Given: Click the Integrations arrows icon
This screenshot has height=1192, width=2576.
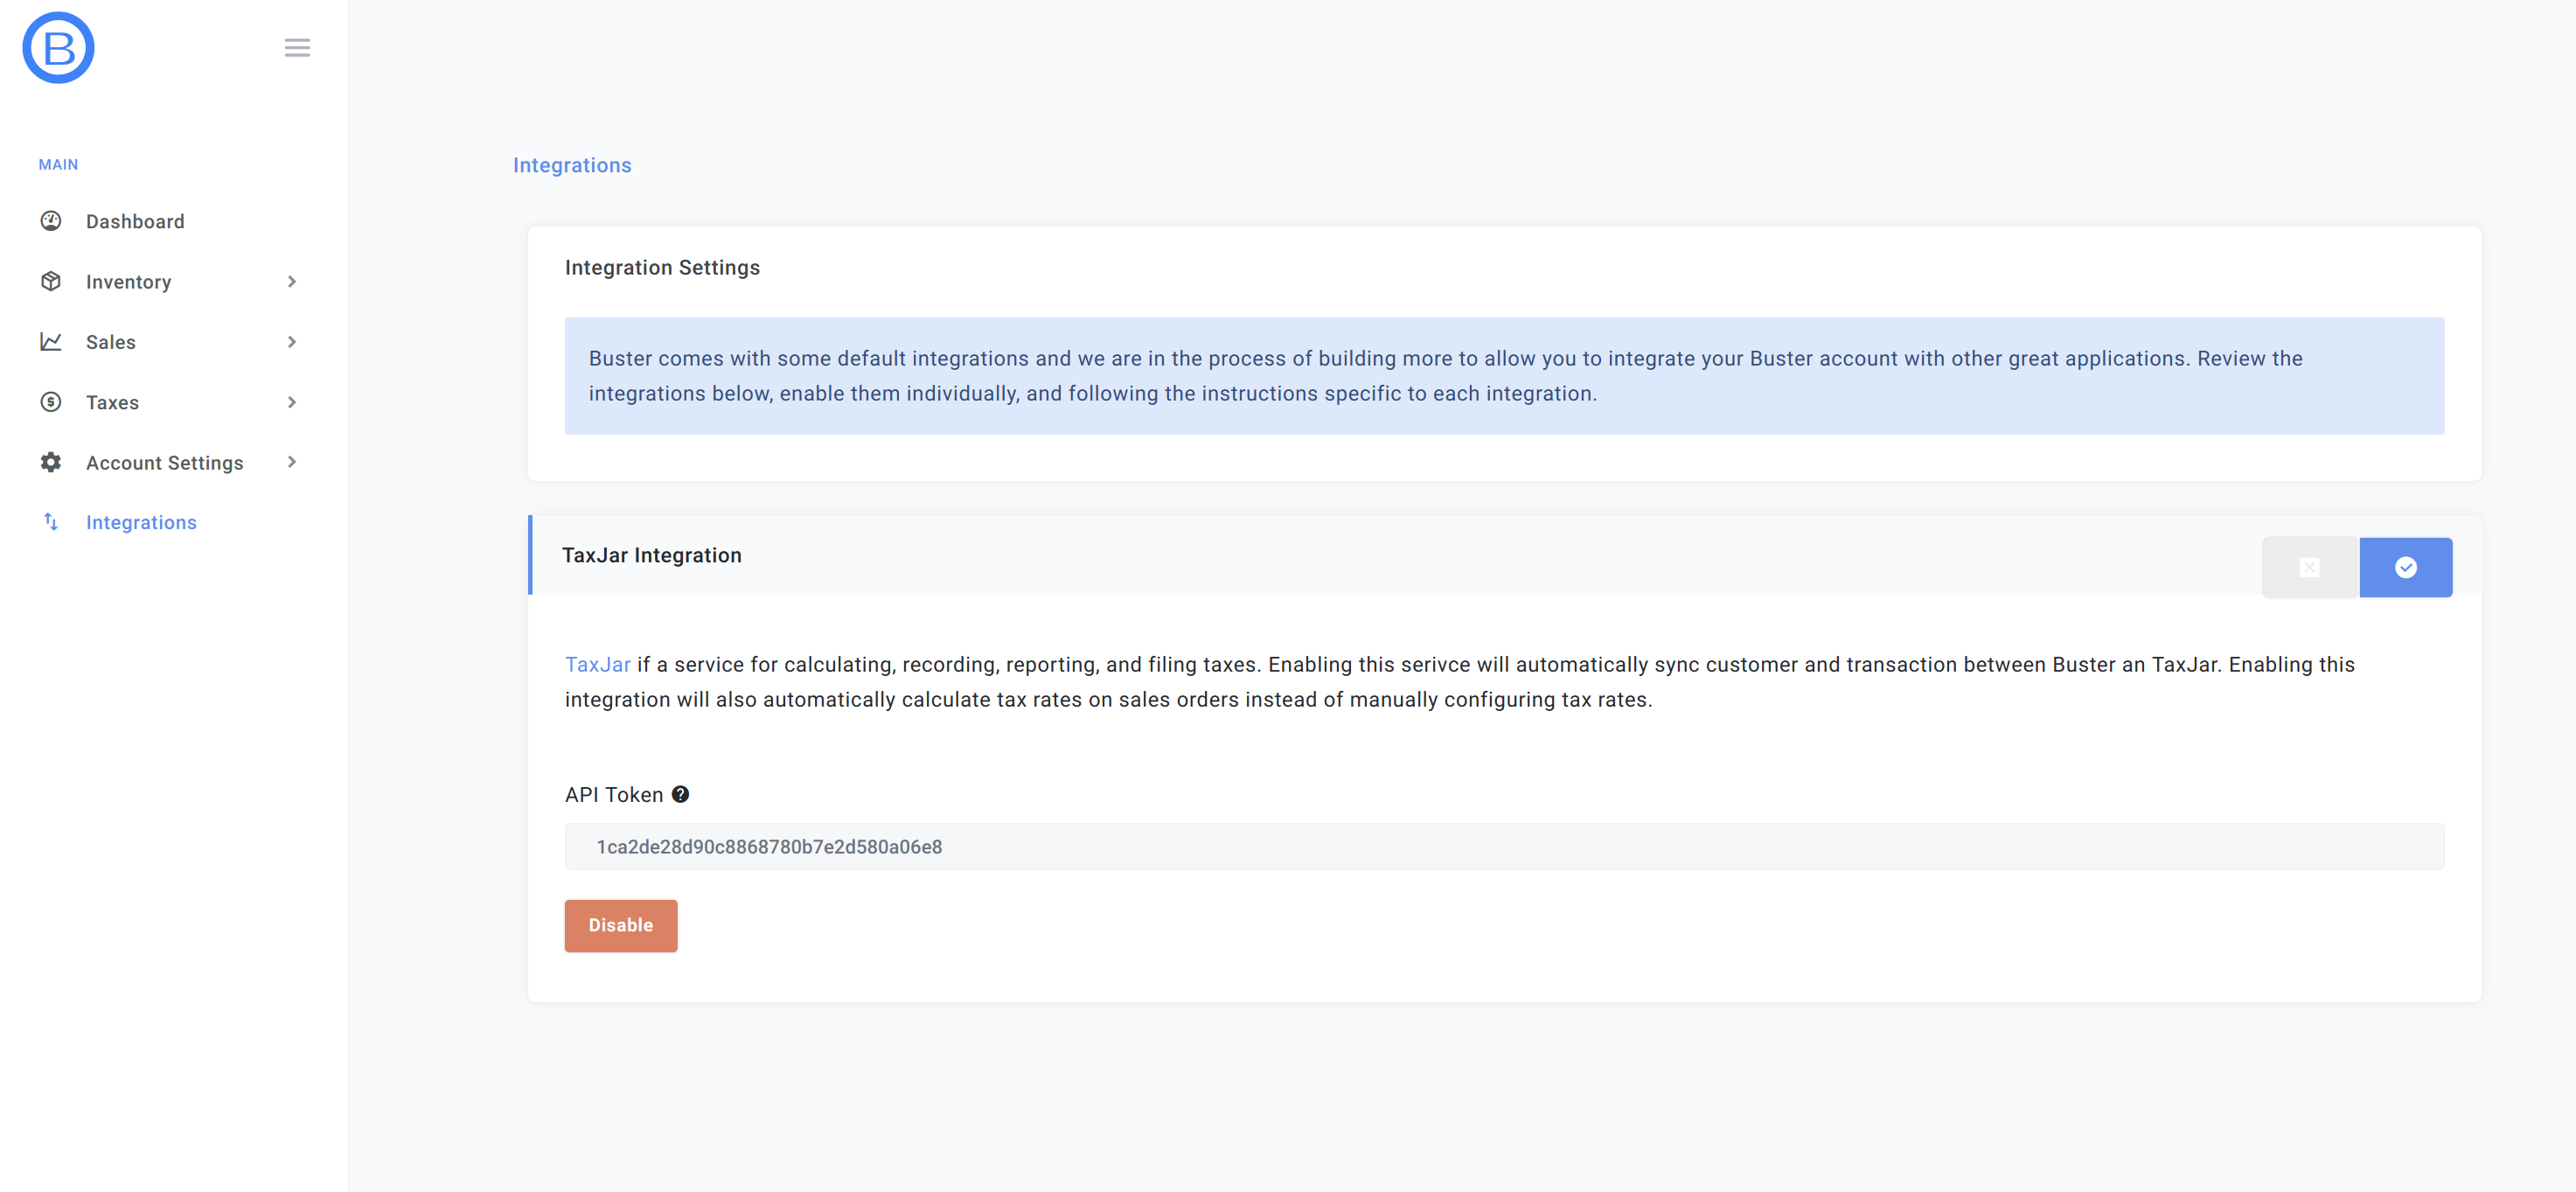Looking at the screenshot, I should click(x=51, y=522).
